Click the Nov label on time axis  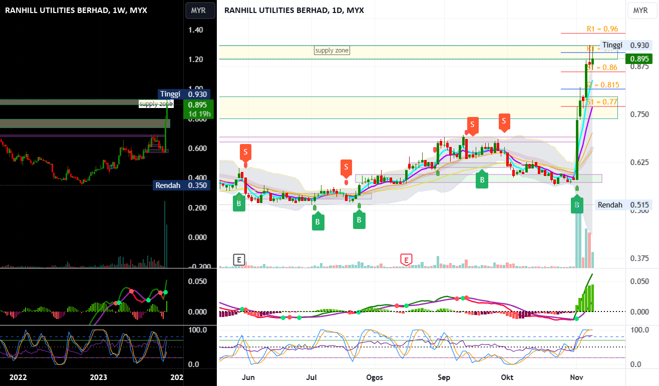coord(577,376)
